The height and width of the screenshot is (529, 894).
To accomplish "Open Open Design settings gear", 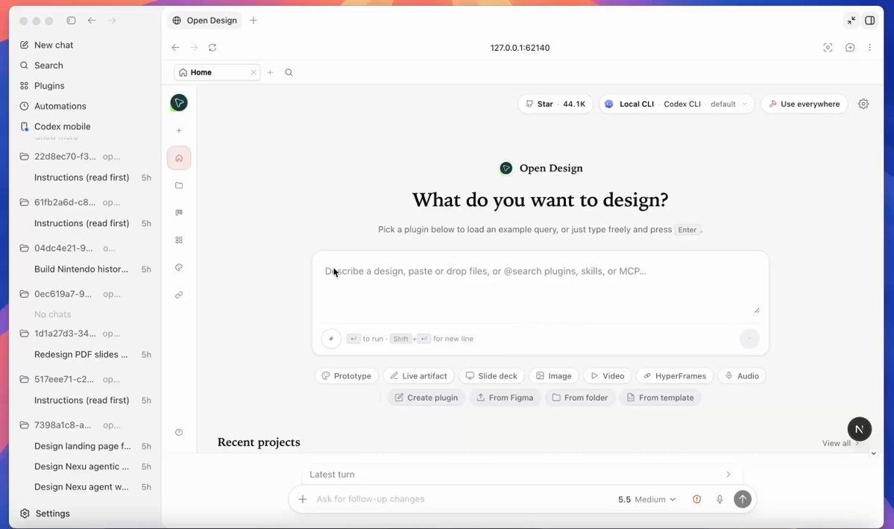I will tap(863, 104).
